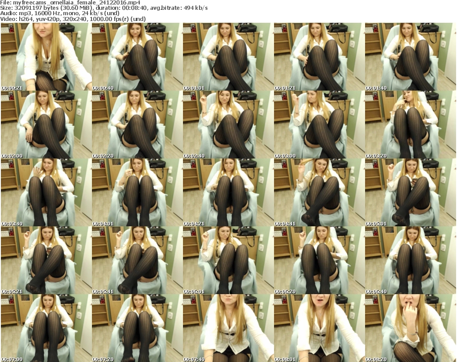The width and height of the screenshot is (457, 362).
Task: Click the frame timestamped 00:02:00
Action: 46,125
